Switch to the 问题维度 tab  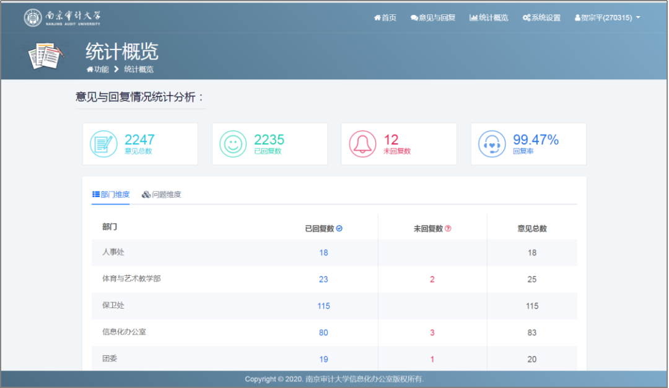(162, 195)
